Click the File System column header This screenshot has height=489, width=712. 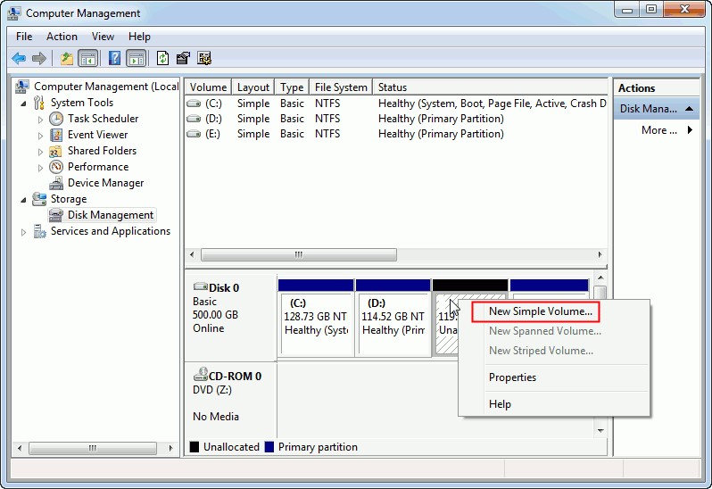point(341,87)
